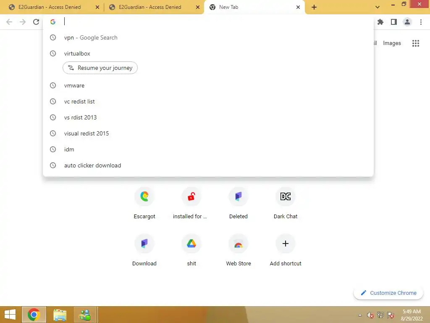430x323 pixels.
Task: Close the New Tab tab
Action: [298, 8]
